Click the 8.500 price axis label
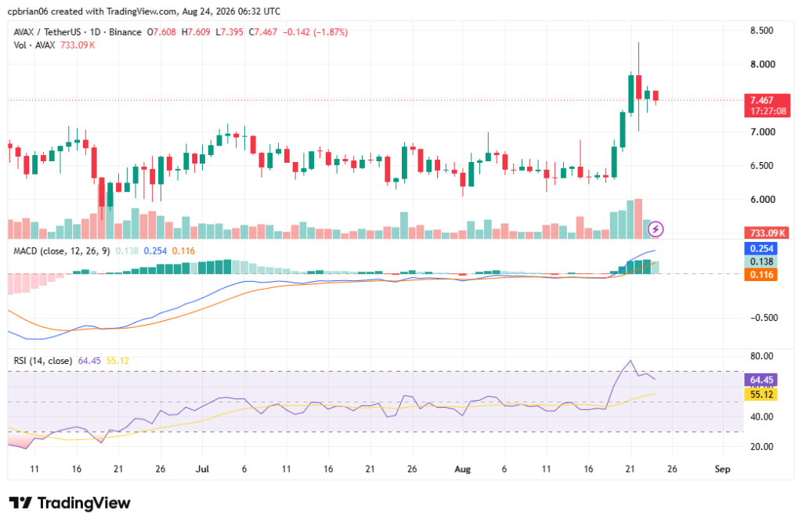Image resolution: width=802 pixels, height=526 pixels. coord(761,31)
